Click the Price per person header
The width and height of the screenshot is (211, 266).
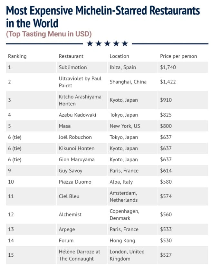coord(178,56)
